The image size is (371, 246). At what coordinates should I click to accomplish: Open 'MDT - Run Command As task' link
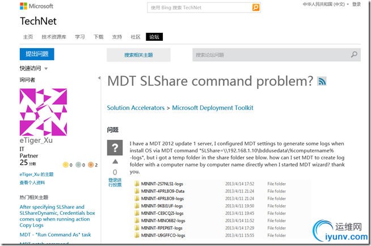[x=55, y=235]
